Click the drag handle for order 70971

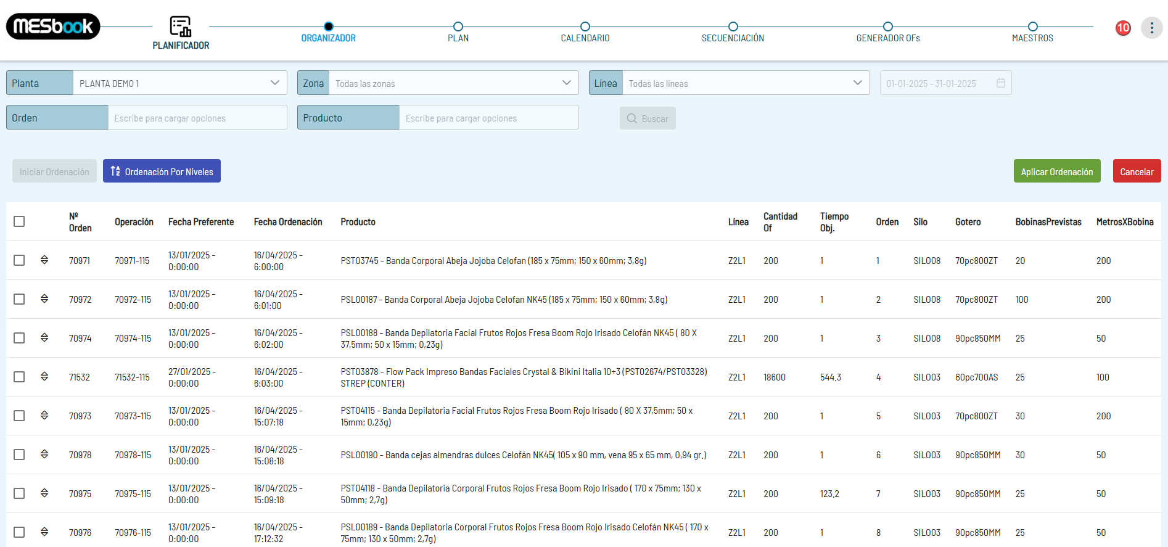[x=44, y=260]
